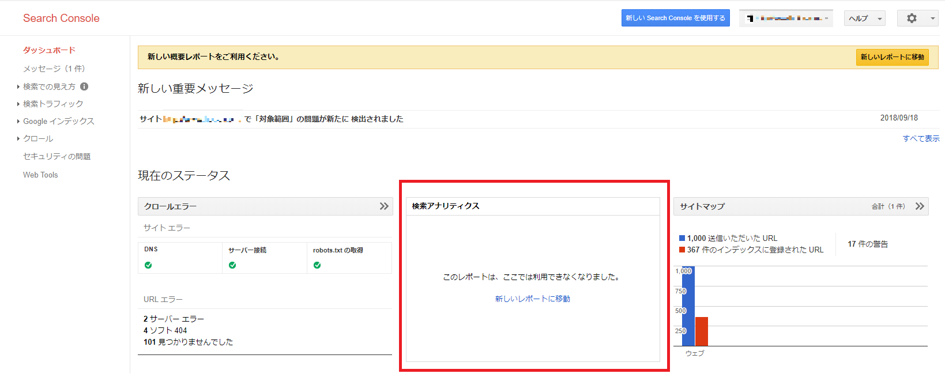The height and width of the screenshot is (381, 945).
Task: Click the green check under DNS
Action: click(148, 265)
